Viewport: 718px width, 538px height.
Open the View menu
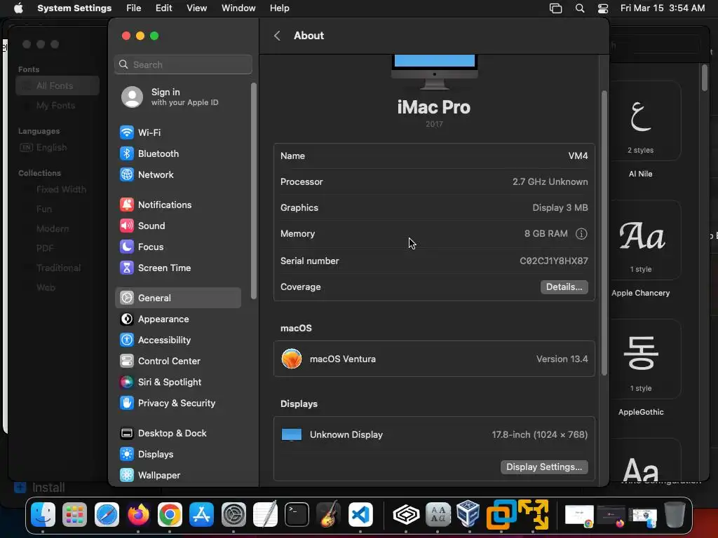[x=196, y=8]
